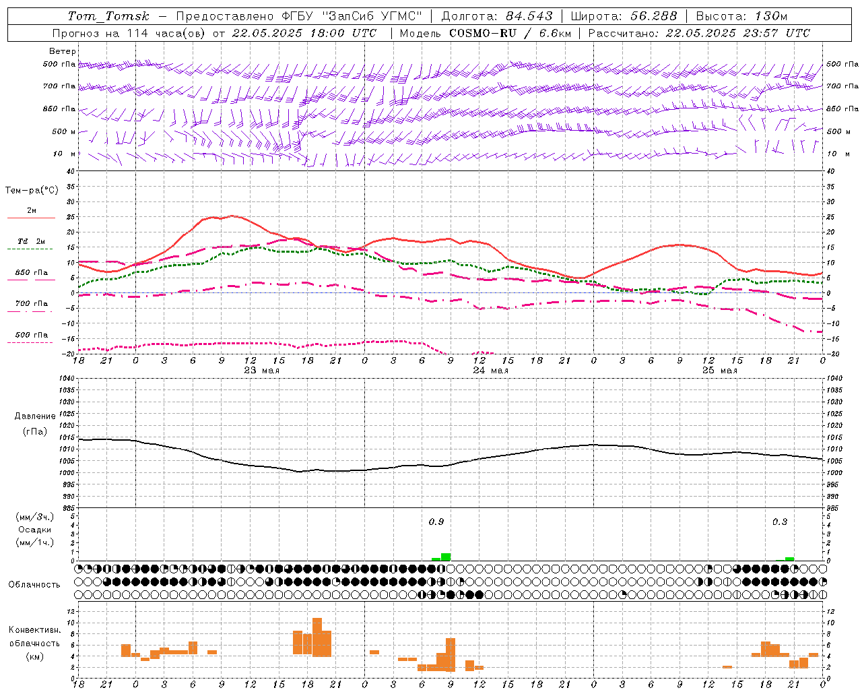
Task: Select the 700 гПа temperature legend entry
Action: click(x=31, y=306)
